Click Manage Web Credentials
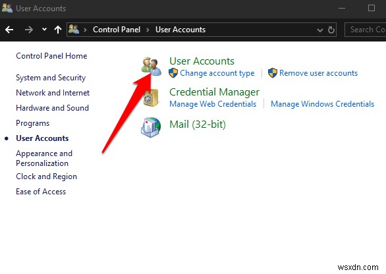The image size is (386, 274). point(213,104)
